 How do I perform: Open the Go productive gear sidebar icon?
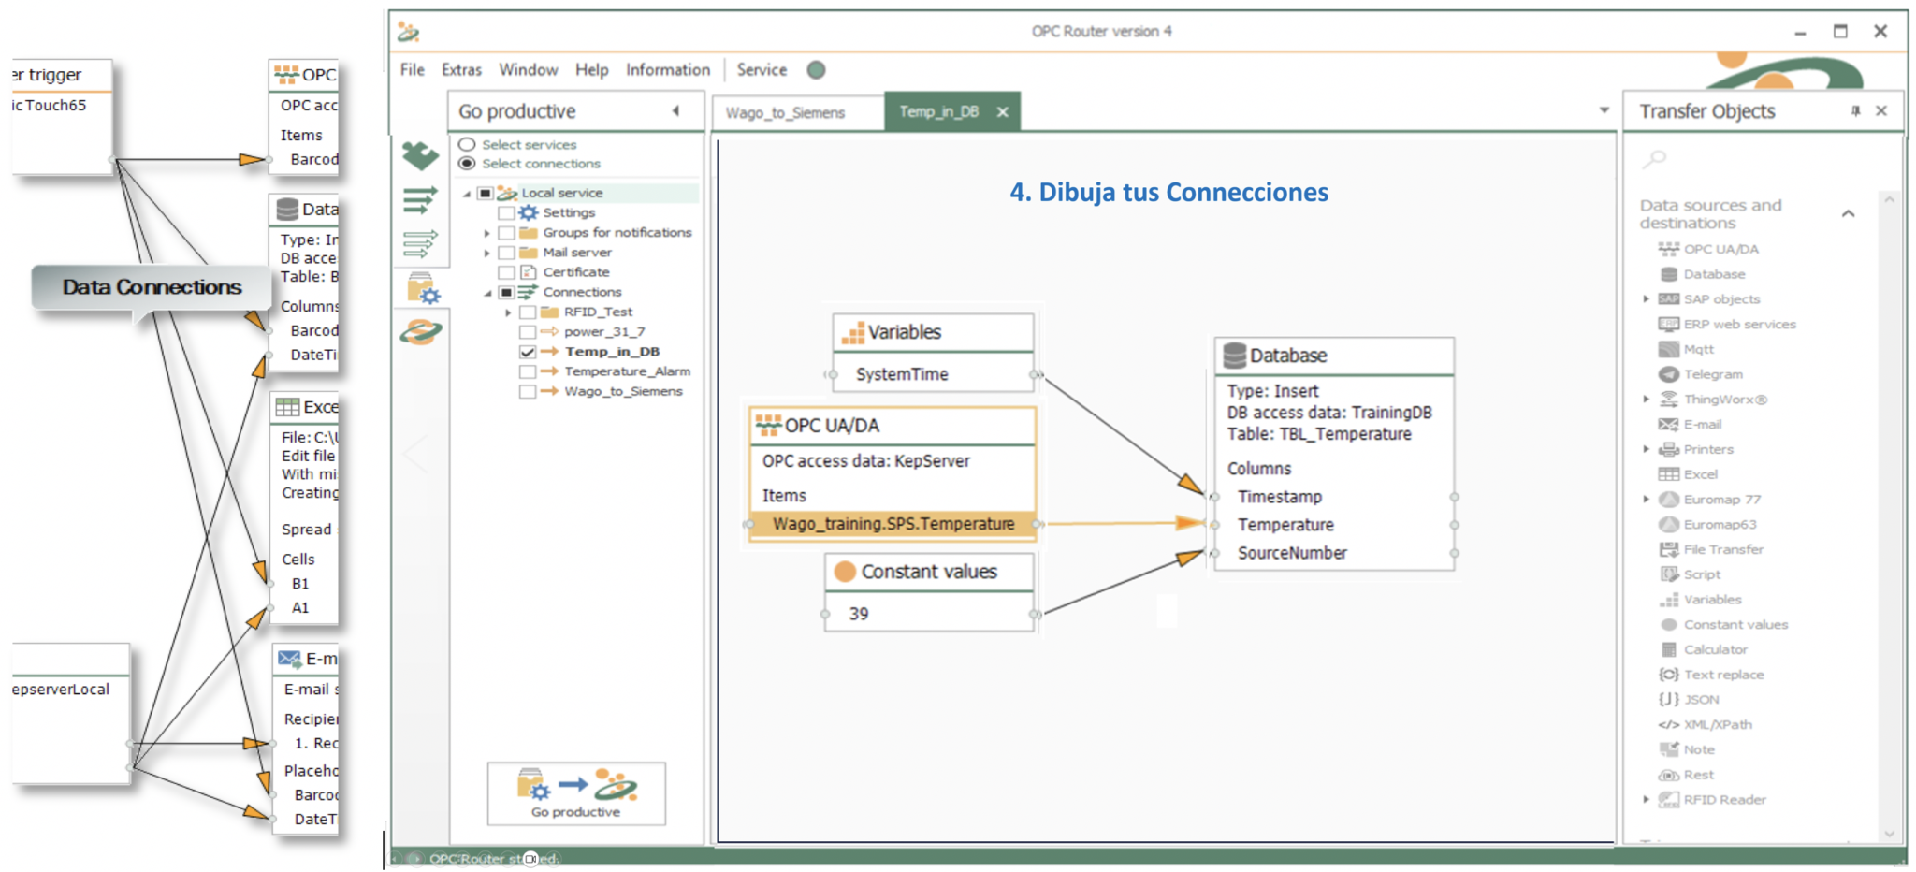[422, 288]
